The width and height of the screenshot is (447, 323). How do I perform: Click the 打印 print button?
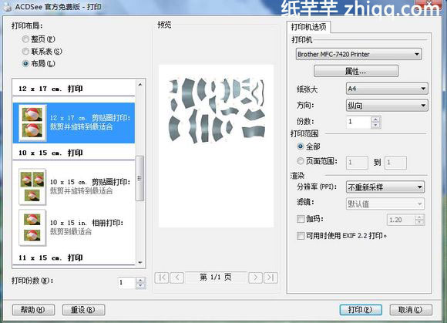(361, 310)
